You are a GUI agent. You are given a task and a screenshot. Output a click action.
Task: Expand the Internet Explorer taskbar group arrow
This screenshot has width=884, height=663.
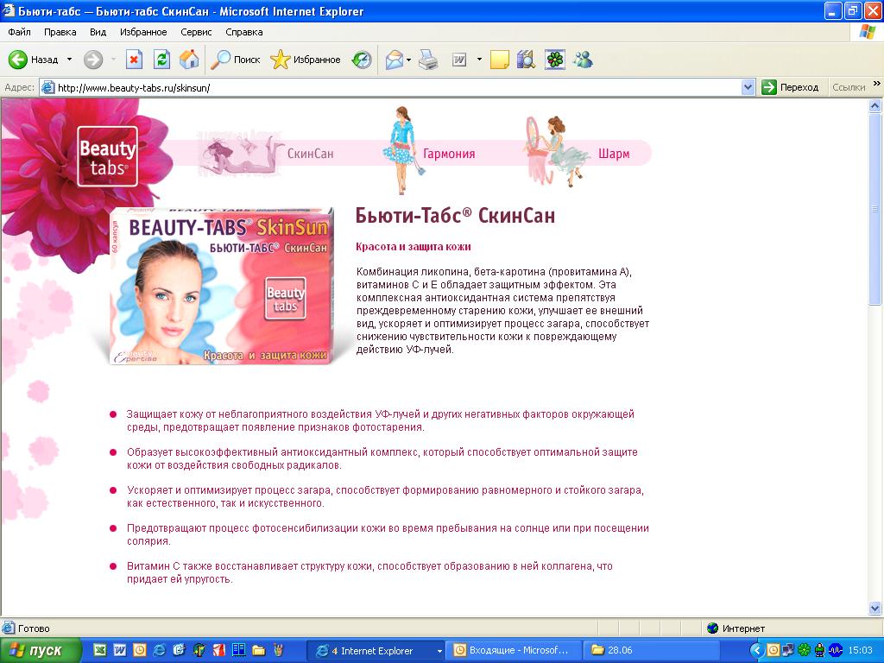pos(439,651)
